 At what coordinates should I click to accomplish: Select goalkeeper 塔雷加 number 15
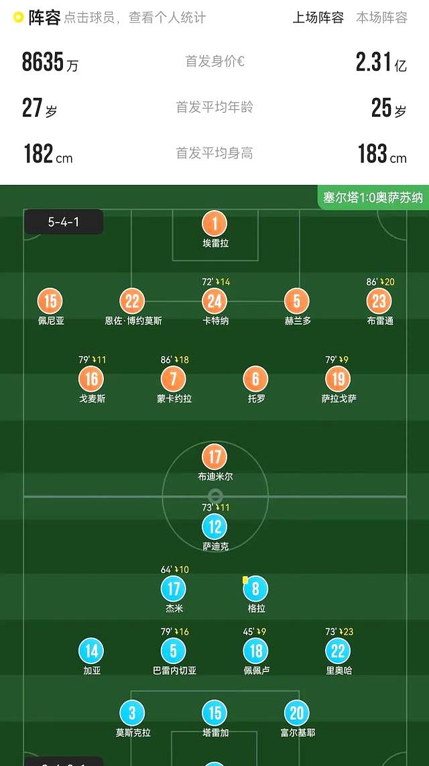[214, 711]
